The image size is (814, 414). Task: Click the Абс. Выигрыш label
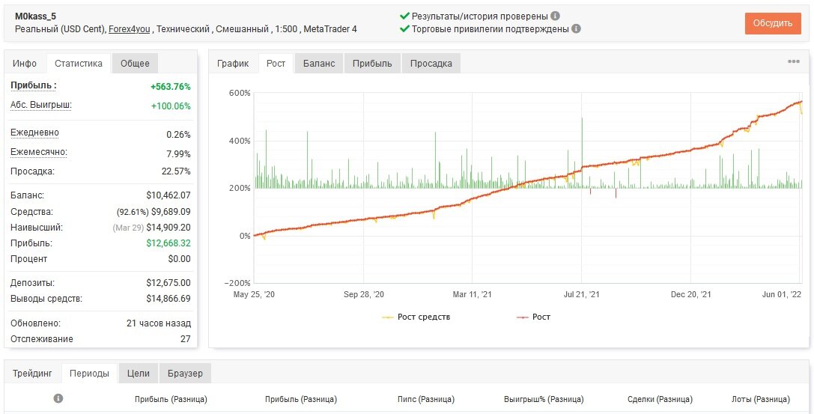click(x=41, y=106)
